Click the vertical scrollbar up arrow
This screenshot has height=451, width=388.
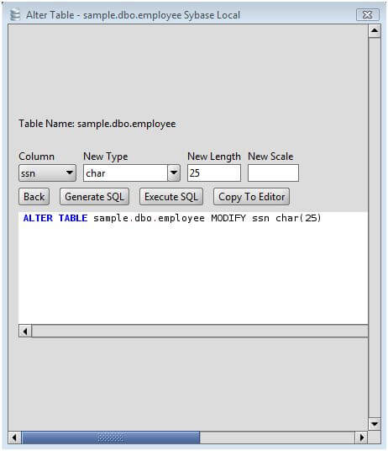[375, 31]
